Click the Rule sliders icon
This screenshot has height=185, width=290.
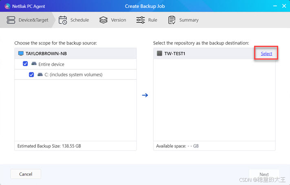(x=141, y=20)
